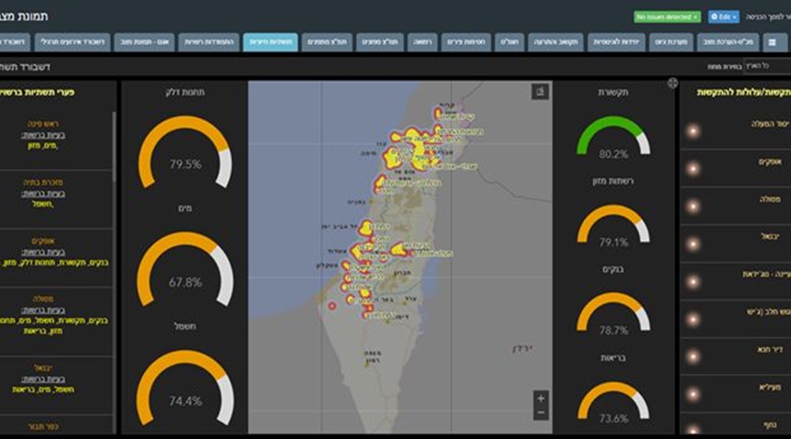Image resolution: width=791 pixels, height=439 pixels.
Task: Click the חשמל gauge showing 74.4%
Action: [x=185, y=388]
